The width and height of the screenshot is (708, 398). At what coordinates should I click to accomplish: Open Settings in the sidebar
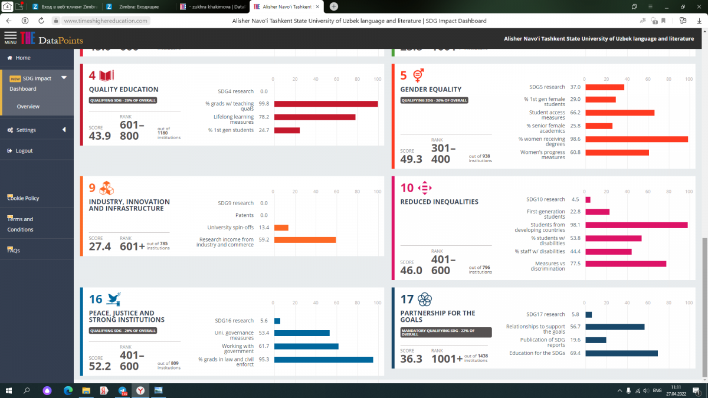tap(26, 130)
